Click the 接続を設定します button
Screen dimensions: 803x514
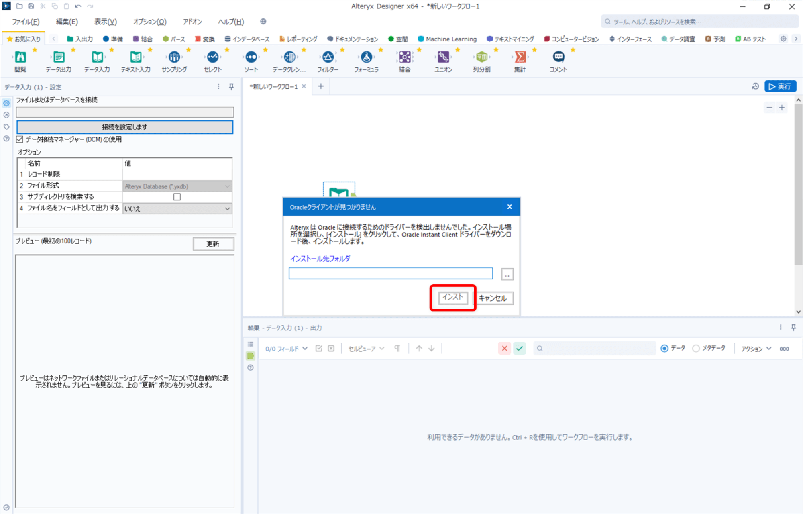[x=124, y=127]
